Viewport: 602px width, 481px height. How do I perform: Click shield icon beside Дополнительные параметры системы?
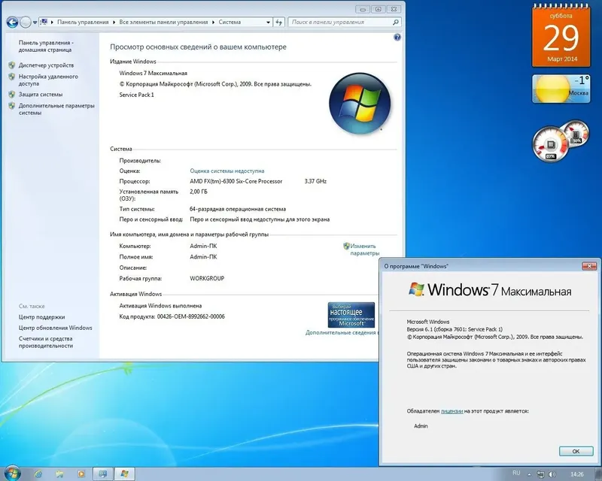(x=12, y=105)
